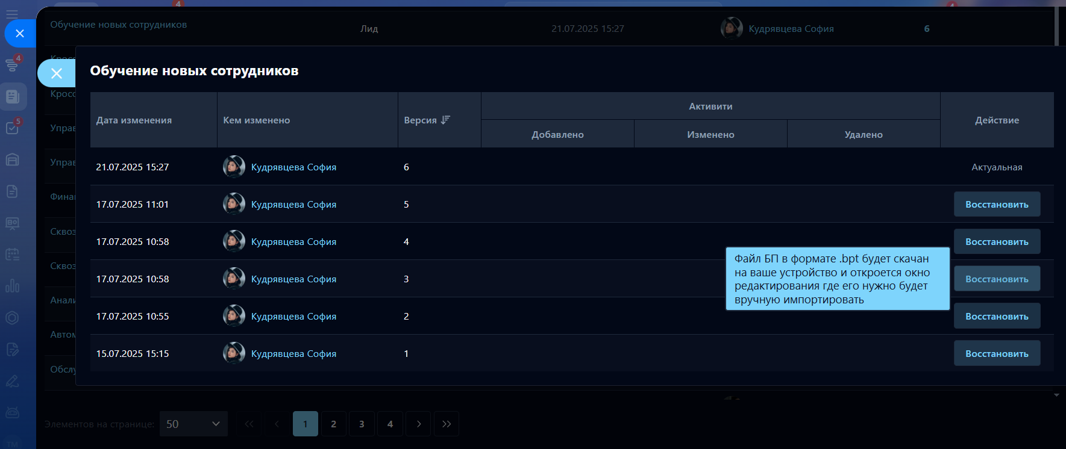
Task: Close the version history panel with the light-blue X
Action: click(x=56, y=73)
